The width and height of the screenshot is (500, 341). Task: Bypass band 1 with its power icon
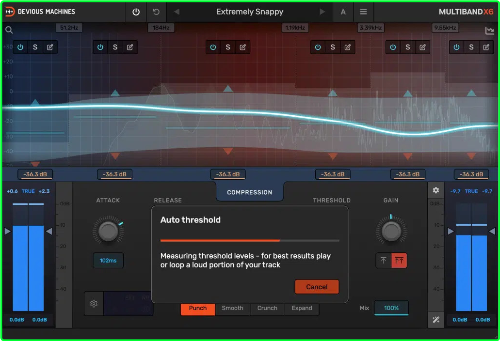(20, 47)
